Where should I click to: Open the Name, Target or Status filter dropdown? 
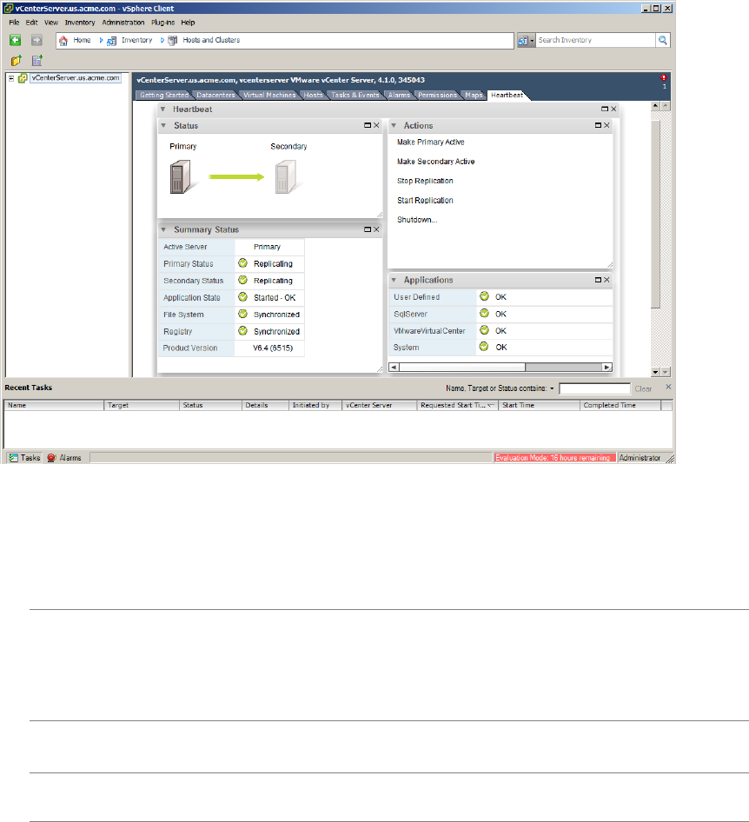tap(552, 388)
